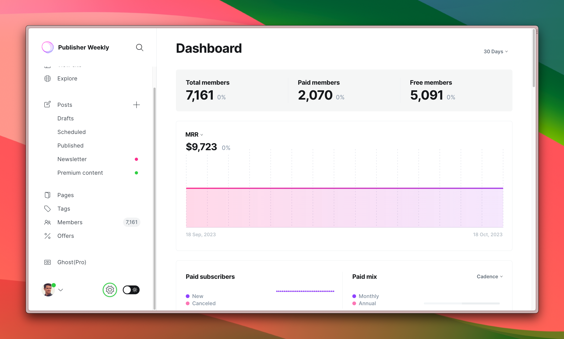Click the user profile avatar
Image resolution: width=564 pixels, height=339 pixels.
click(x=48, y=289)
